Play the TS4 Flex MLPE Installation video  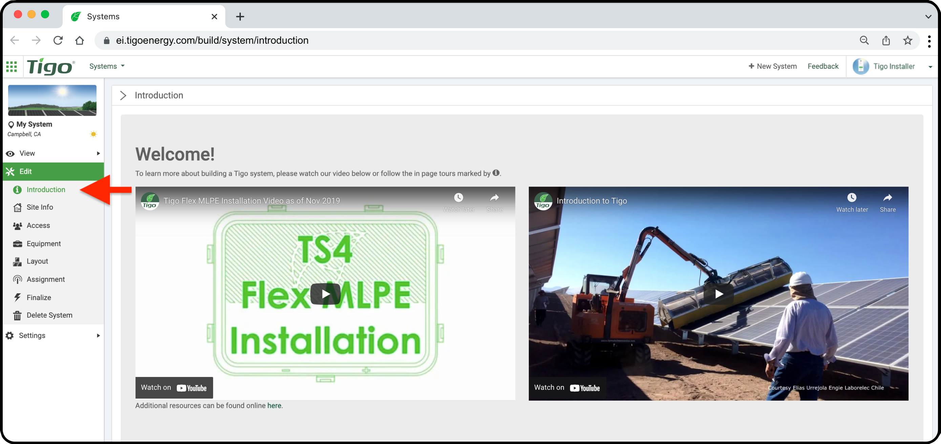click(x=325, y=294)
